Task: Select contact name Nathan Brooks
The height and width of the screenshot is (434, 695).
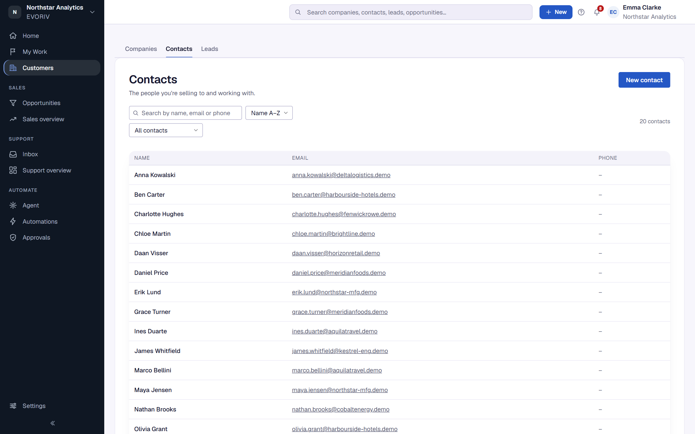Action: (x=155, y=409)
